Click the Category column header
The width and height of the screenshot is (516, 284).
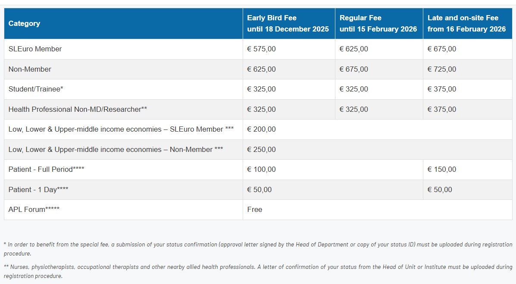(x=24, y=24)
